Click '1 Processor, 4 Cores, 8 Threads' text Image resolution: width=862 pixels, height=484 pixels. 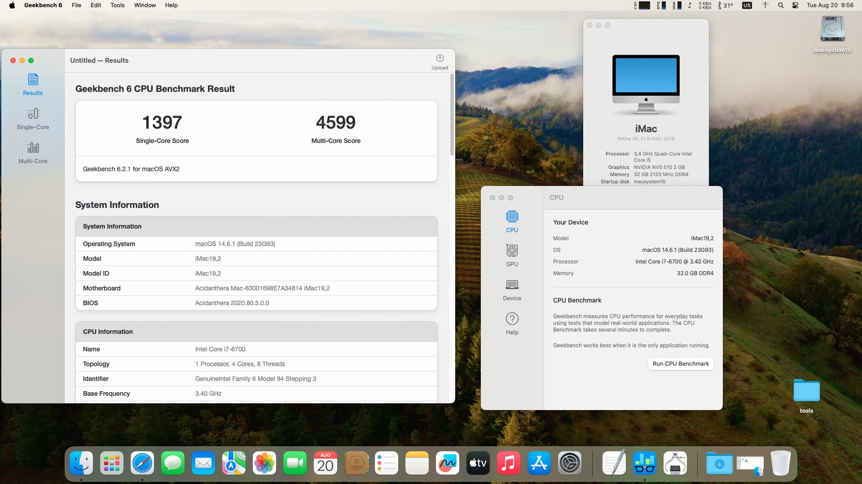click(x=240, y=364)
